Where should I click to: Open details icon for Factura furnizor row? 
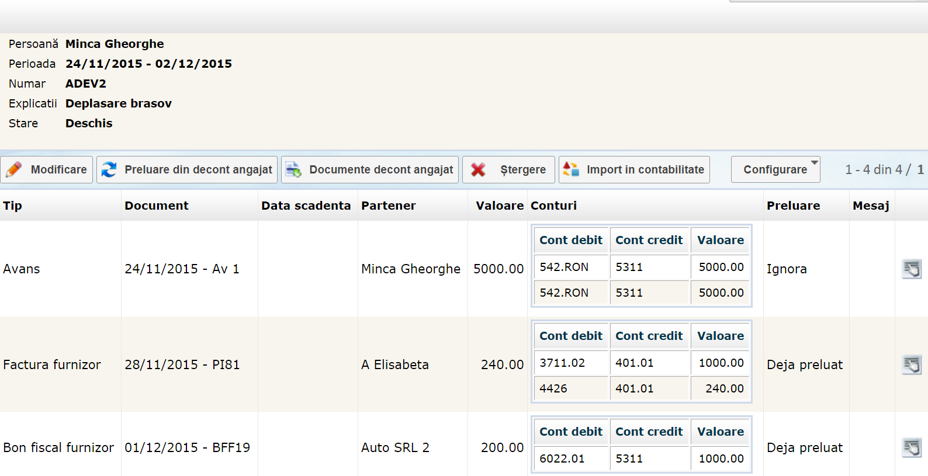click(x=911, y=364)
